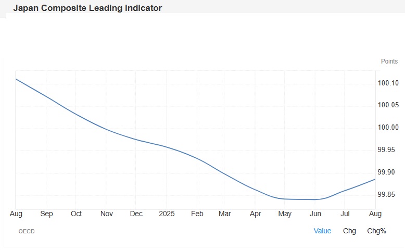Click the Oct time axis label

coord(77,214)
